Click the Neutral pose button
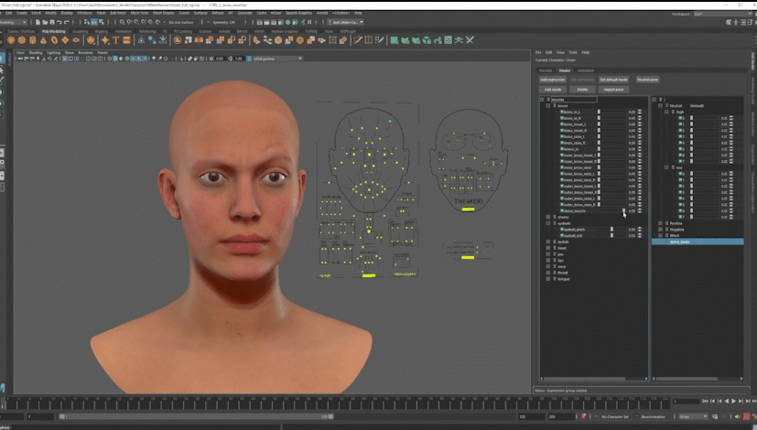The image size is (757, 430). click(646, 80)
